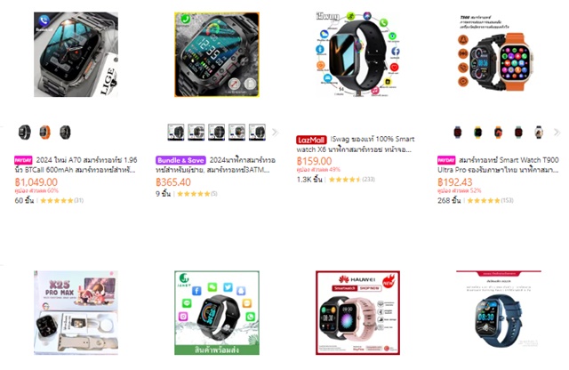
Task: Open the blue strap smartwatch image
Action: [x=499, y=312]
